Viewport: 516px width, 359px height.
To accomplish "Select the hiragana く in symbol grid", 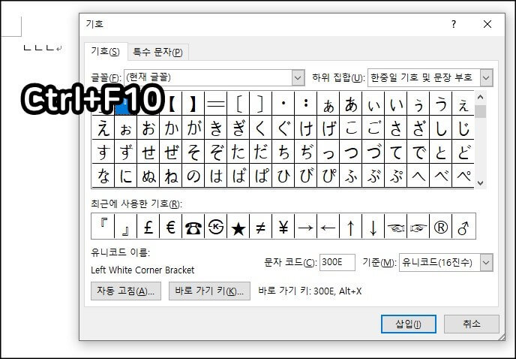I will (261, 127).
